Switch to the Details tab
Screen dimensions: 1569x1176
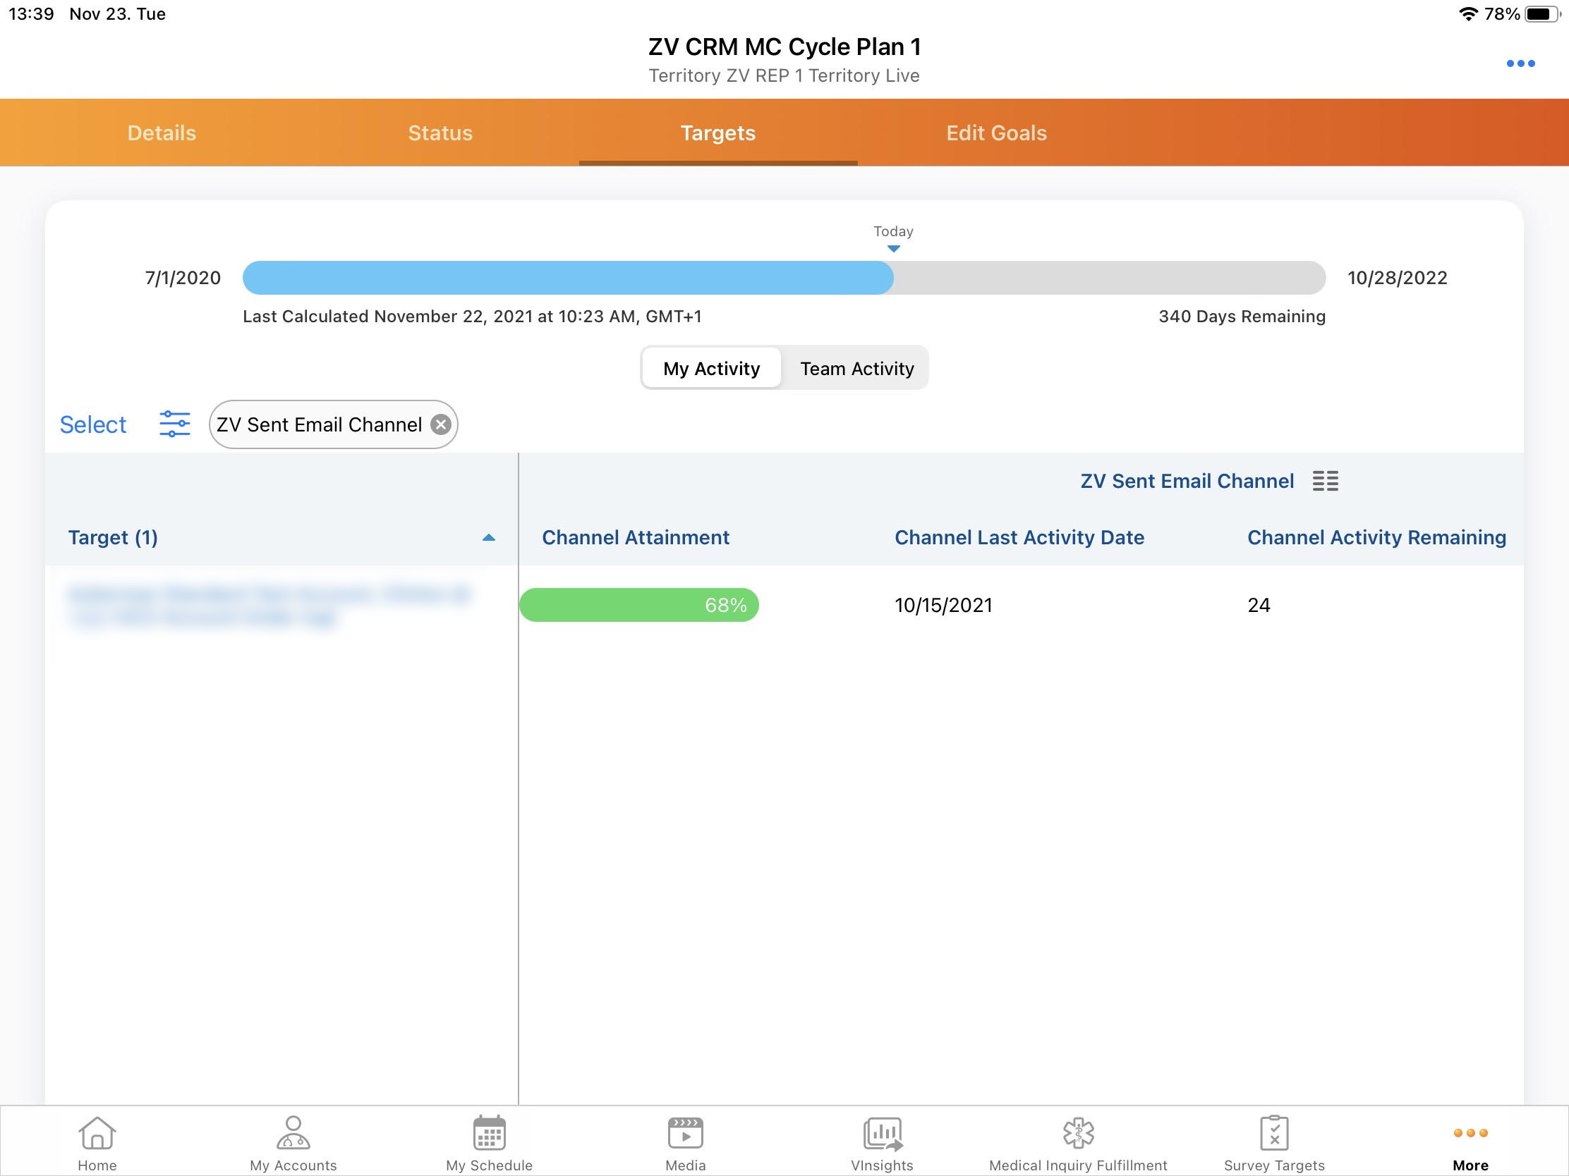(x=161, y=133)
